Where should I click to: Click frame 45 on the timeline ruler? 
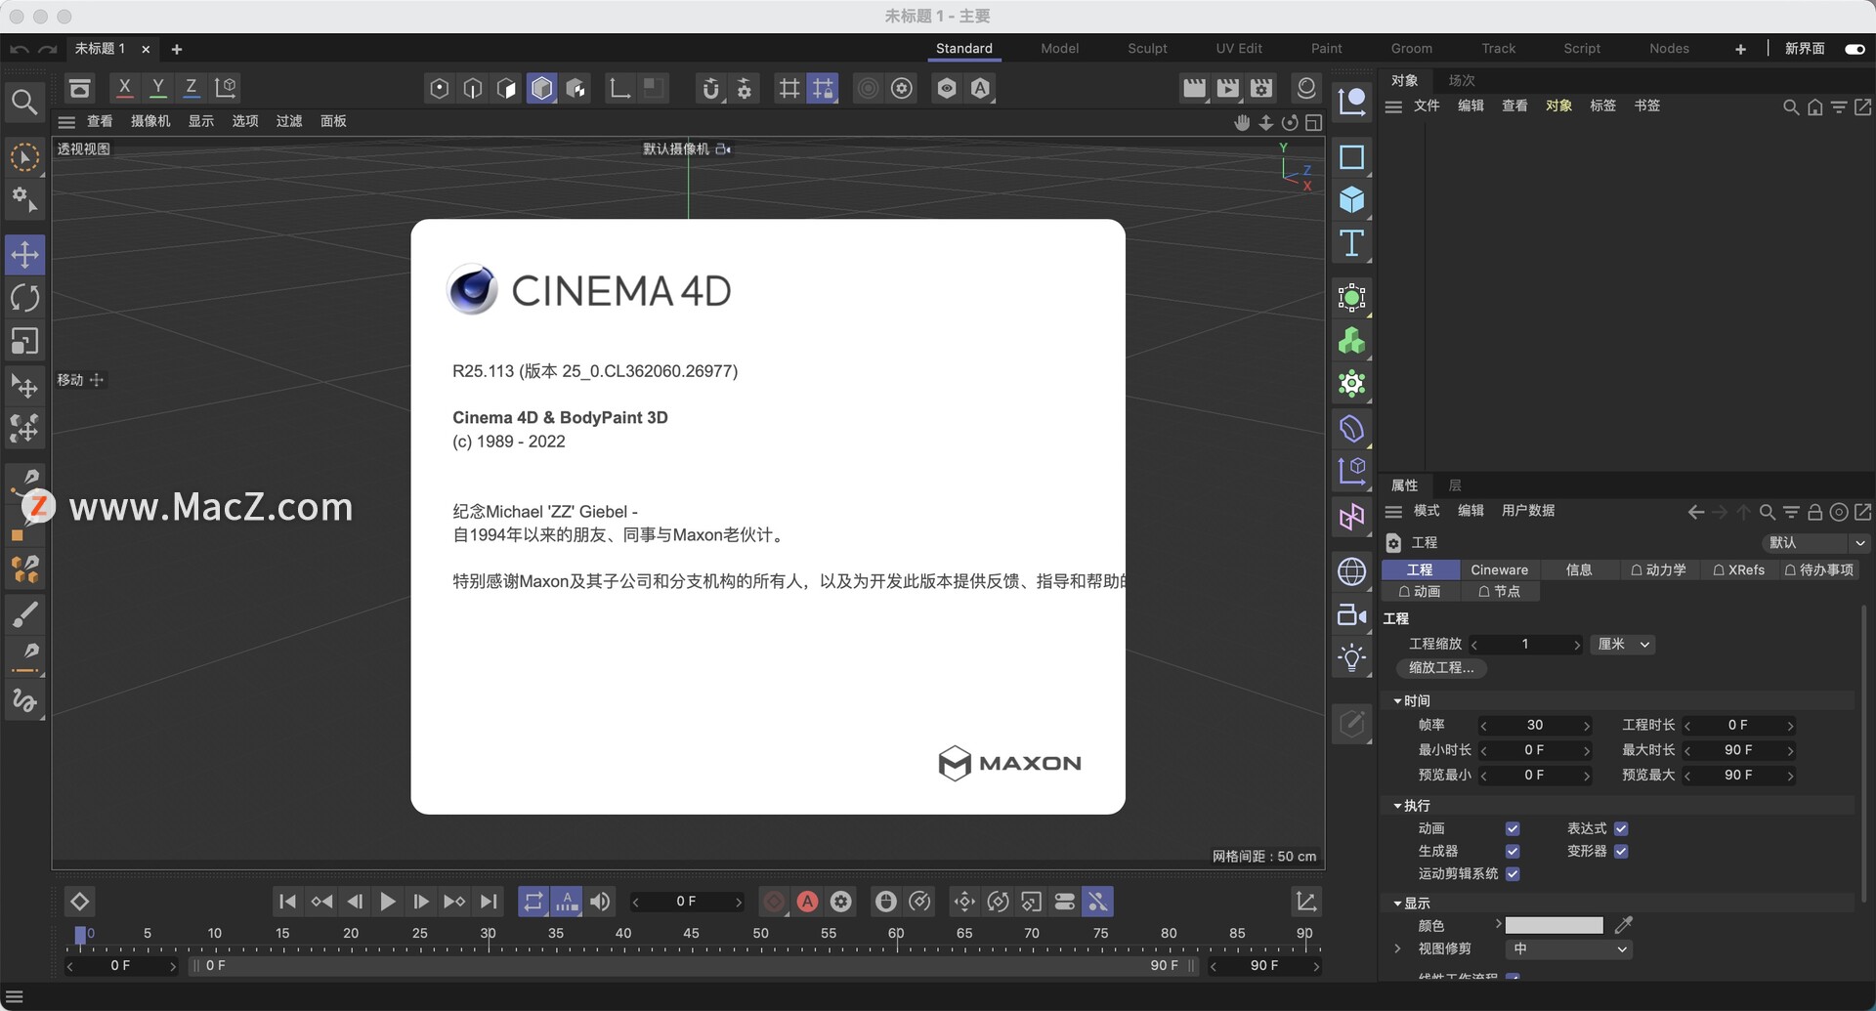pos(691,935)
